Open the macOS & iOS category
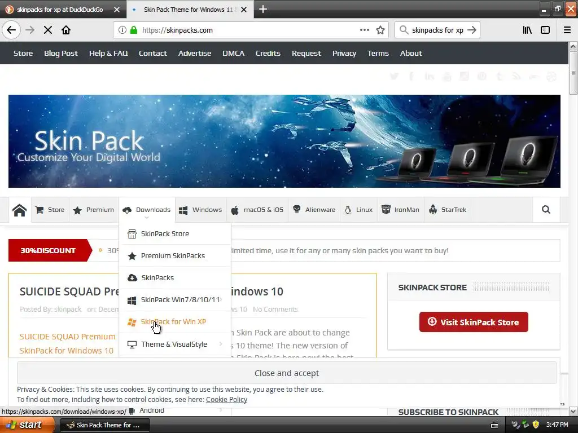Image resolution: width=578 pixels, height=433 pixels. point(257,210)
